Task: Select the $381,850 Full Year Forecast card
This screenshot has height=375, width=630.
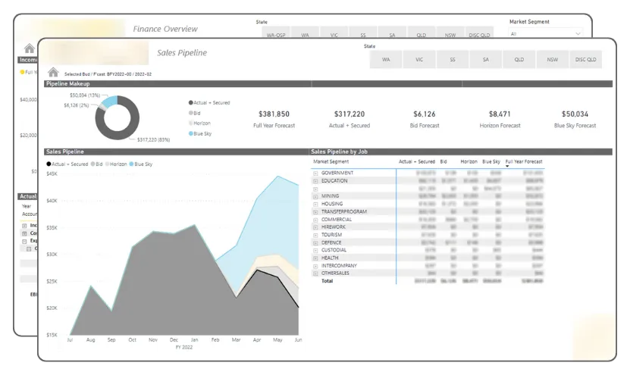Action: coord(274,119)
